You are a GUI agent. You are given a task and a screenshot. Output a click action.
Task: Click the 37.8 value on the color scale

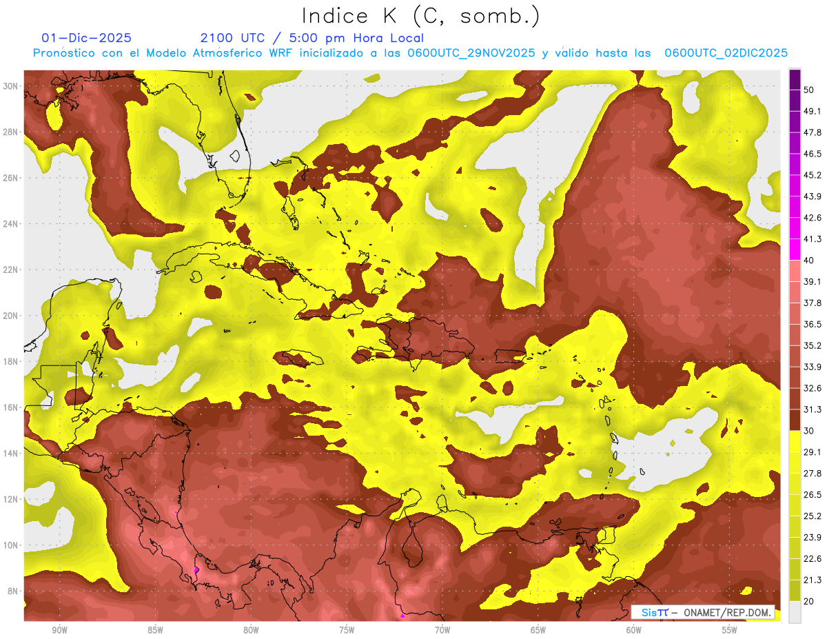(813, 303)
